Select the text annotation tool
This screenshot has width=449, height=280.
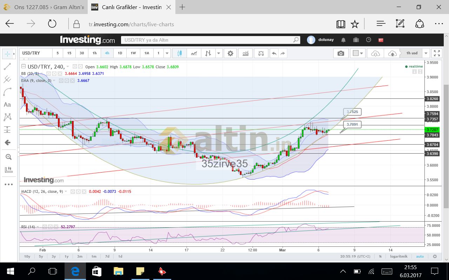(x=7, y=104)
